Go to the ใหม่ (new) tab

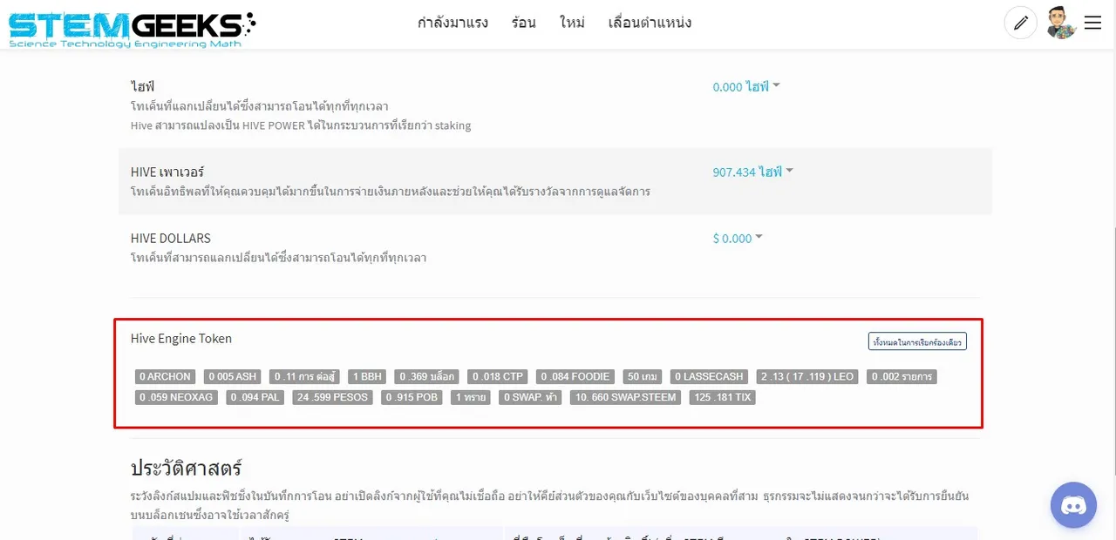(572, 23)
